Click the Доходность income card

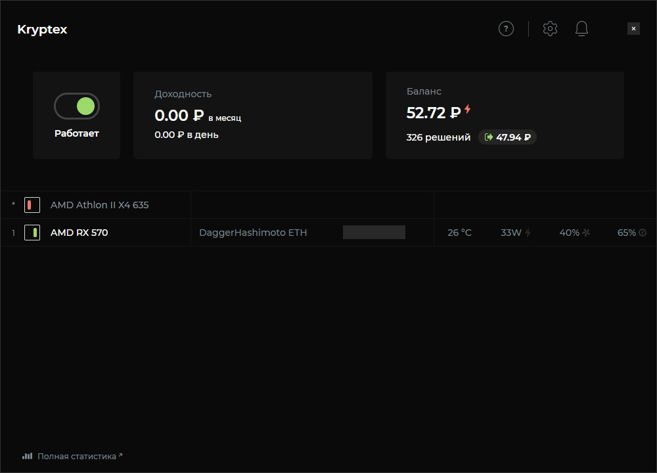click(252, 115)
